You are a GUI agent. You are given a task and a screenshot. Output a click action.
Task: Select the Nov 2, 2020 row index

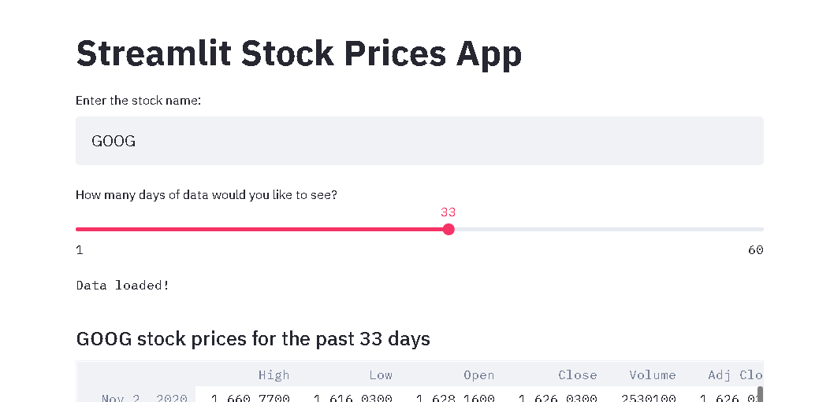point(144,397)
